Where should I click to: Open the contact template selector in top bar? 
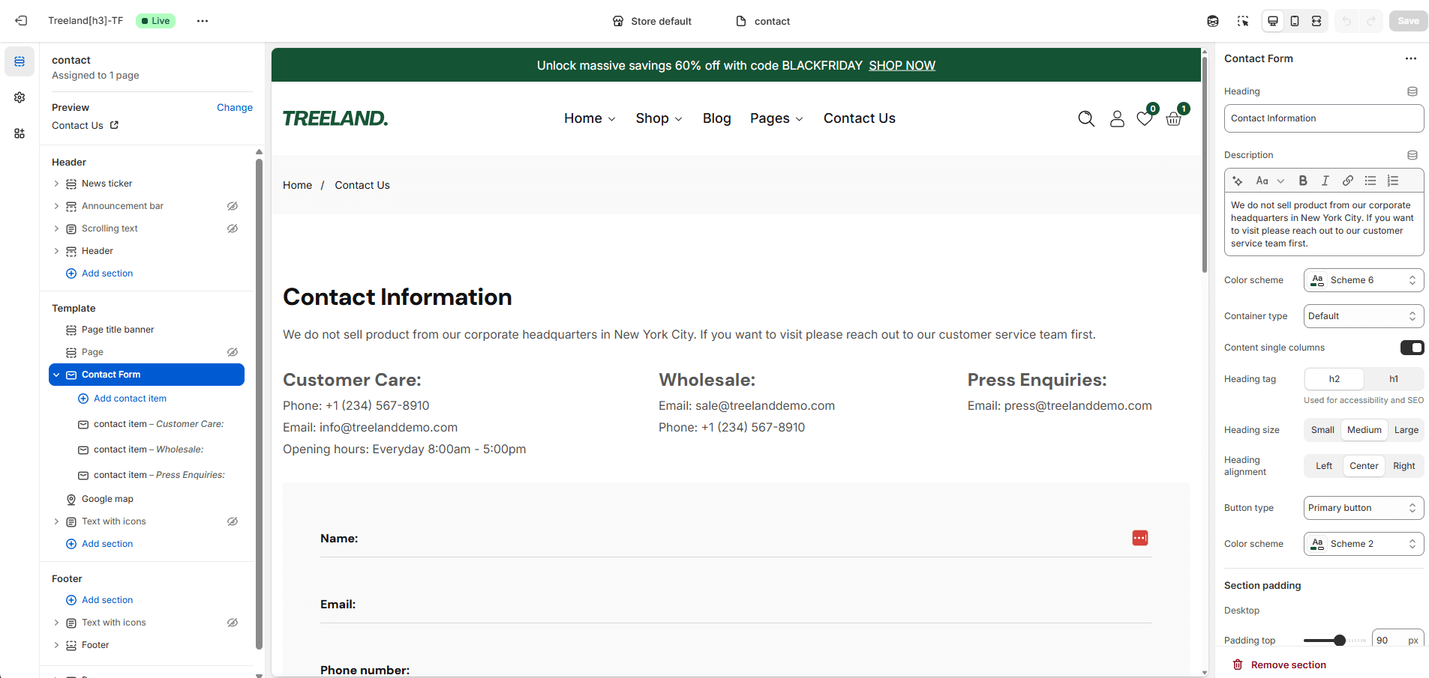[x=763, y=21]
